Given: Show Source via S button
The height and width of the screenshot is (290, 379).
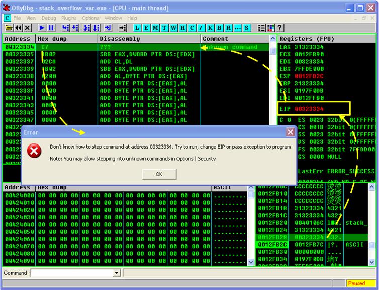Looking at the screenshot, I should [246, 28].
